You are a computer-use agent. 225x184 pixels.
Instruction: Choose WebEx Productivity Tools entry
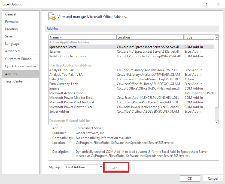(68, 56)
